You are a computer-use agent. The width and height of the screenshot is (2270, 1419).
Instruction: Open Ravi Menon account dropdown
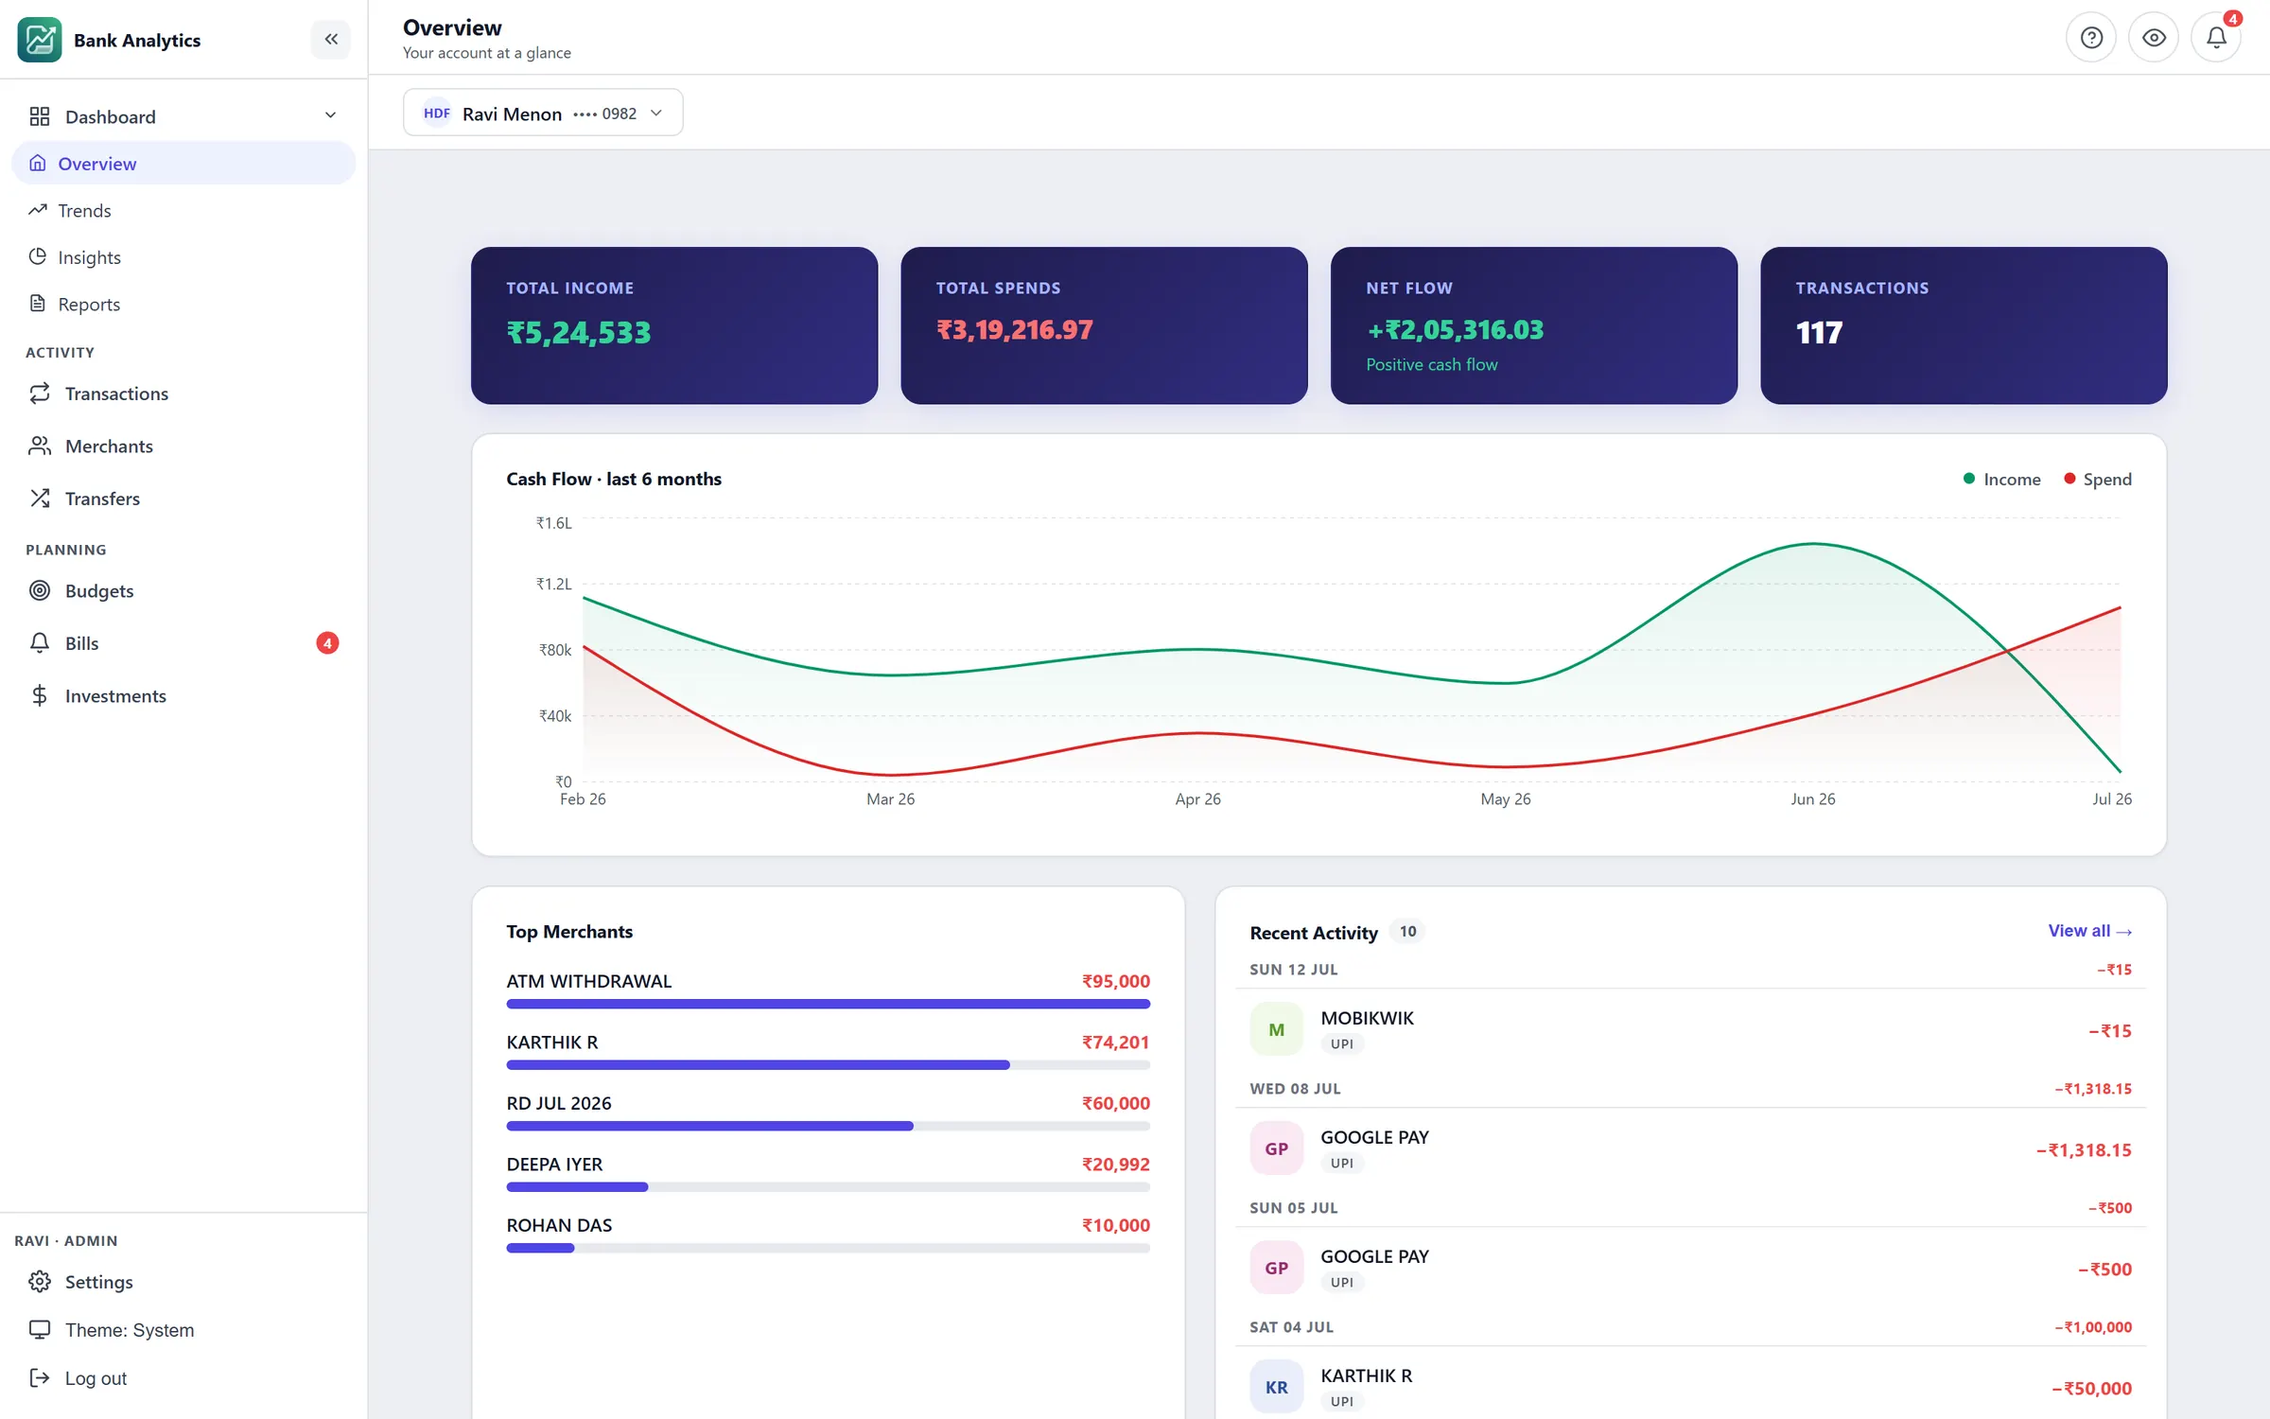pyautogui.click(x=543, y=113)
